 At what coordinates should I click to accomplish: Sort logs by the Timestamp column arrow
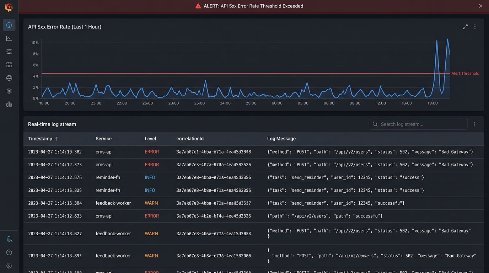point(57,139)
